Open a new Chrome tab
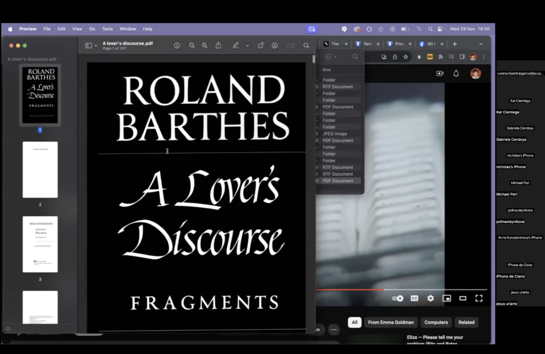The image size is (545, 354). (x=455, y=44)
